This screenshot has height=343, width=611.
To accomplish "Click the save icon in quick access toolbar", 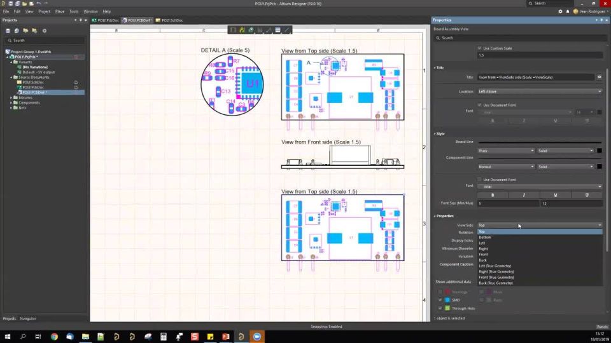I will pyautogui.click(x=11, y=4).
